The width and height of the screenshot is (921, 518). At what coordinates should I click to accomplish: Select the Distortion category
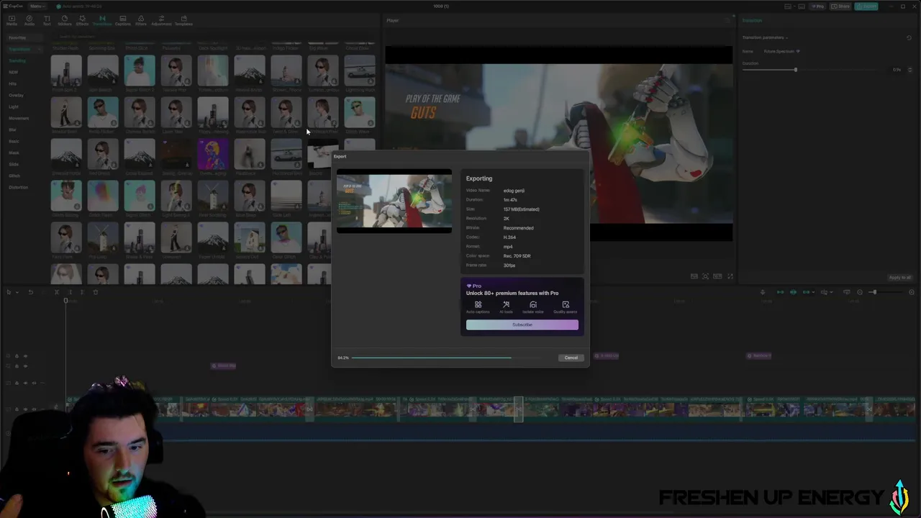pyautogui.click(x=18, y=187)
